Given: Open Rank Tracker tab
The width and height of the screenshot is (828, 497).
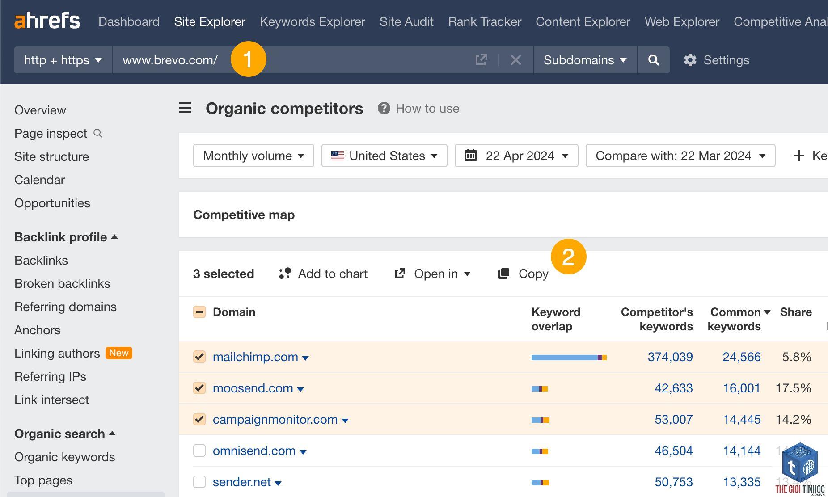Looking at the screenshot, I should pyautogui.click(x=485, y=21).
